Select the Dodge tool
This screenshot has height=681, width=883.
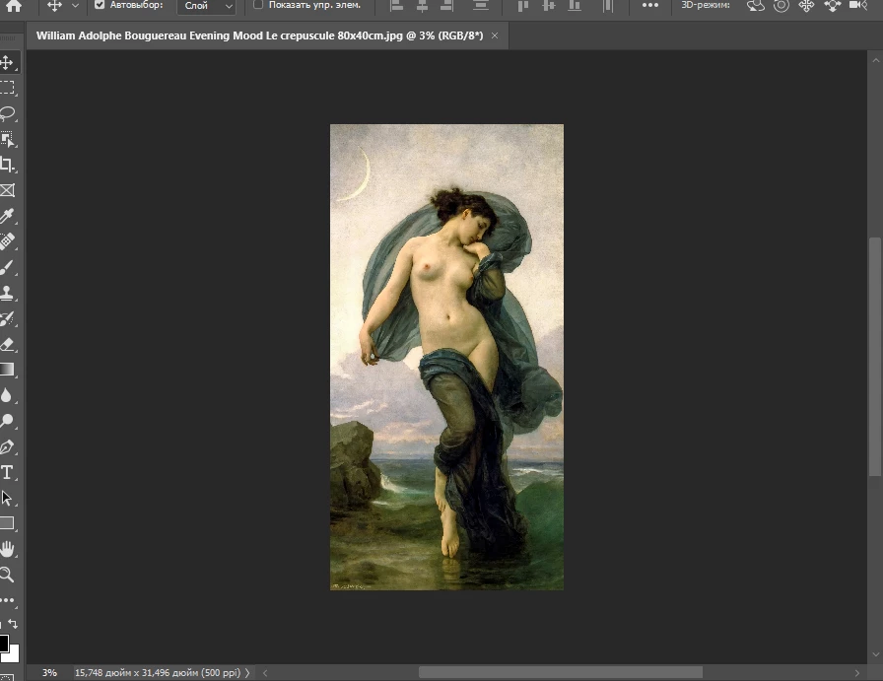[x=7, y=421]
